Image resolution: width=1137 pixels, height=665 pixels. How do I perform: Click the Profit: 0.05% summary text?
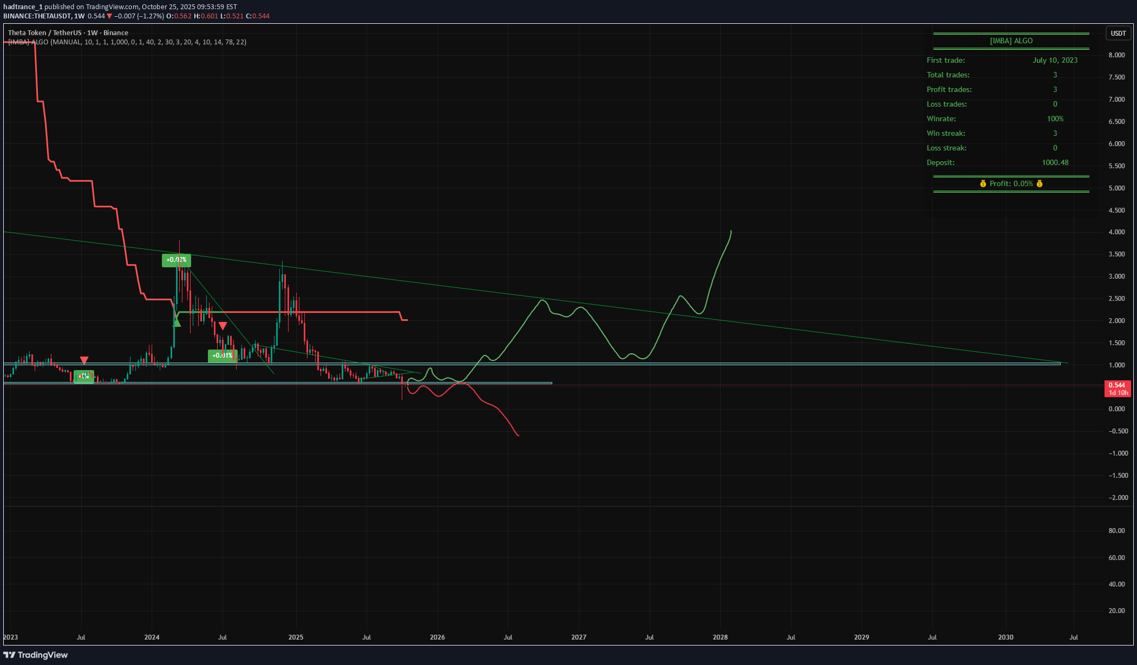pyautogui.click(x=1011, y=184)
